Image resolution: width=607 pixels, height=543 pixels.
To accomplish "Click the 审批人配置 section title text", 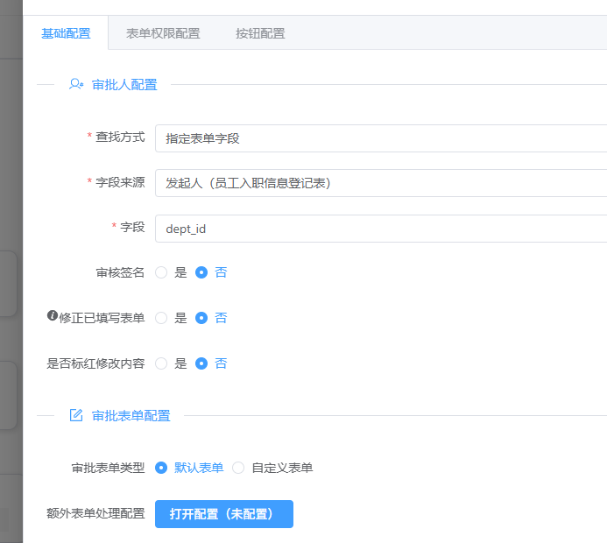I will (x=124, y=85).
